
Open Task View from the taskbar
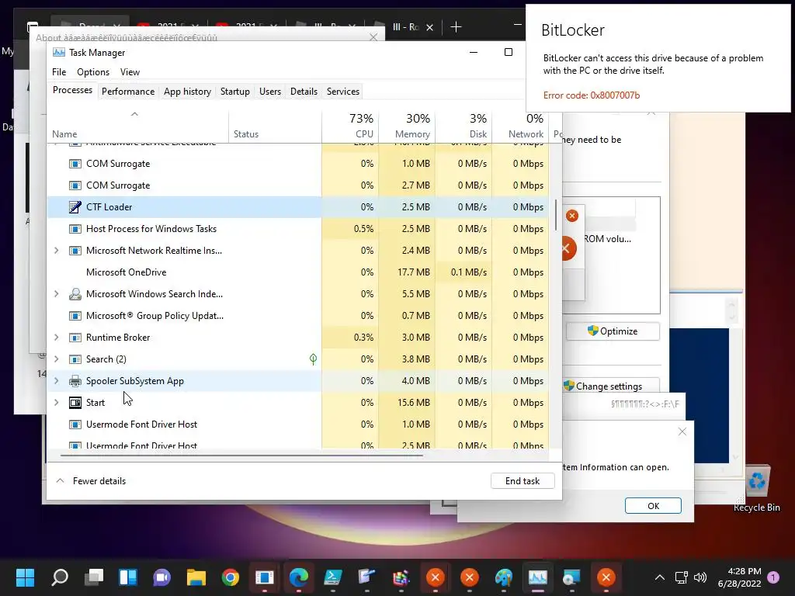tap(94, 577)
